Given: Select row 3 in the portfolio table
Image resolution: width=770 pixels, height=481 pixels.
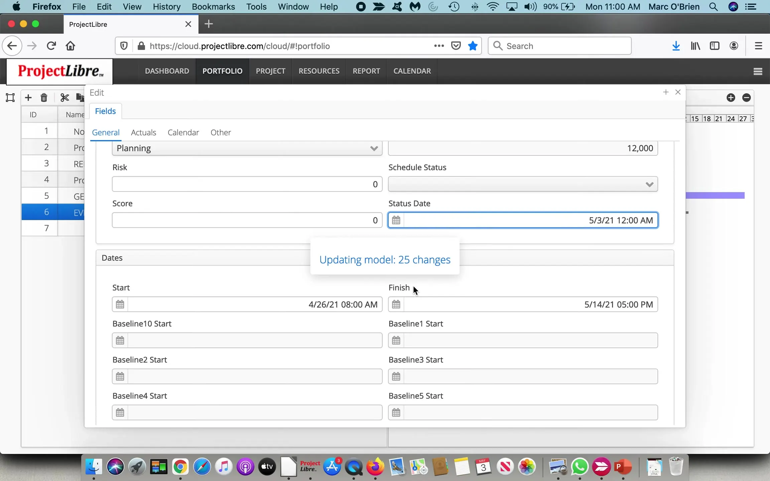Looking at the screenshot, I should coord(53,163).
